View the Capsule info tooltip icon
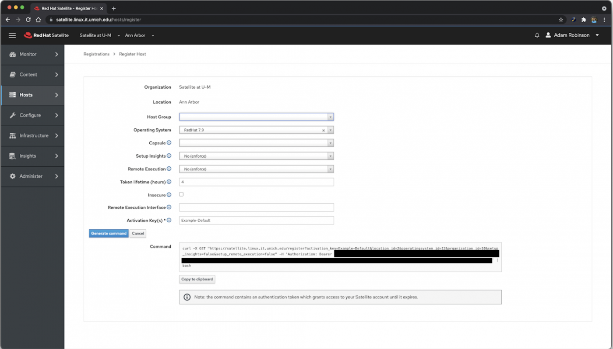This screenshot has height=349, width=613. [169, 143]
